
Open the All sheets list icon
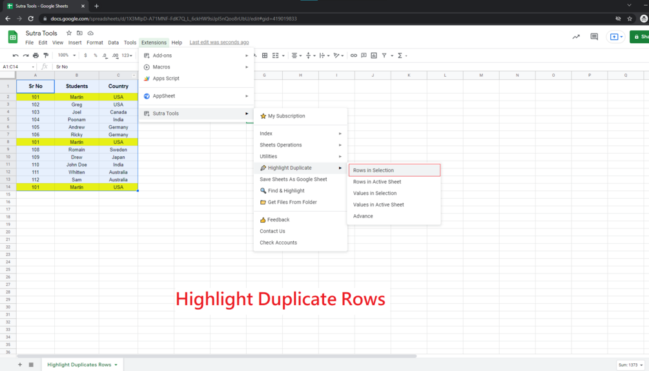coord(31,365)
